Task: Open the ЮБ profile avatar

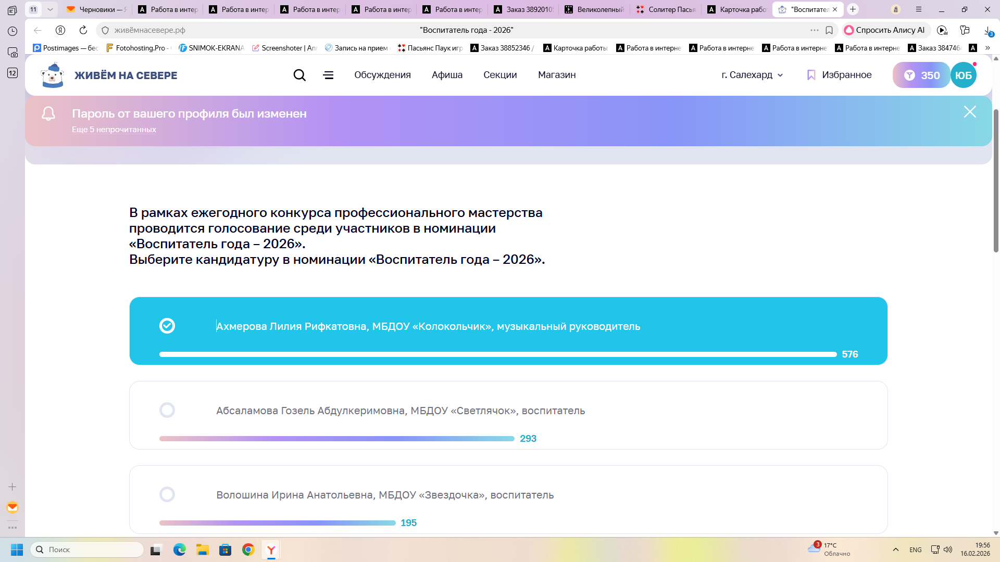Action: [x=963, y=75]
